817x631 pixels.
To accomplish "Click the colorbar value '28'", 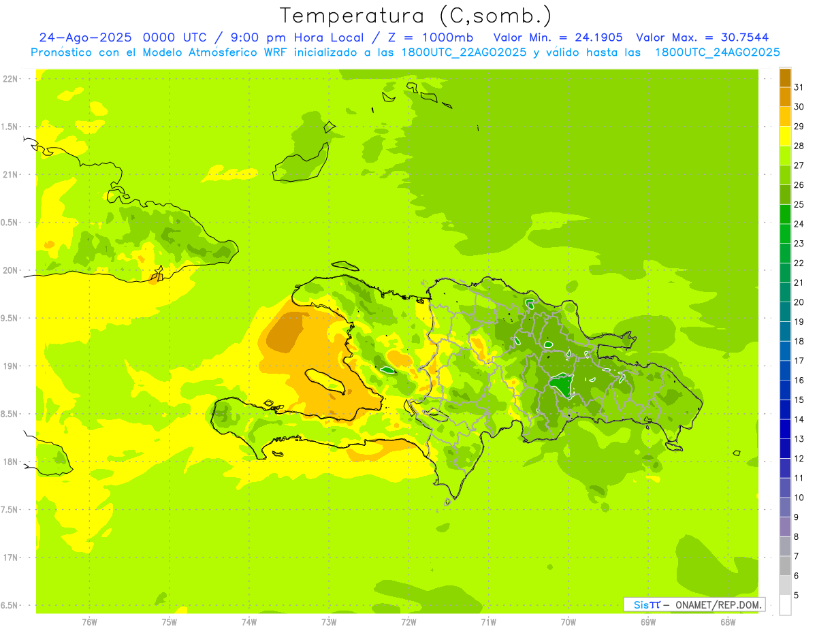I will coord(799,146).
